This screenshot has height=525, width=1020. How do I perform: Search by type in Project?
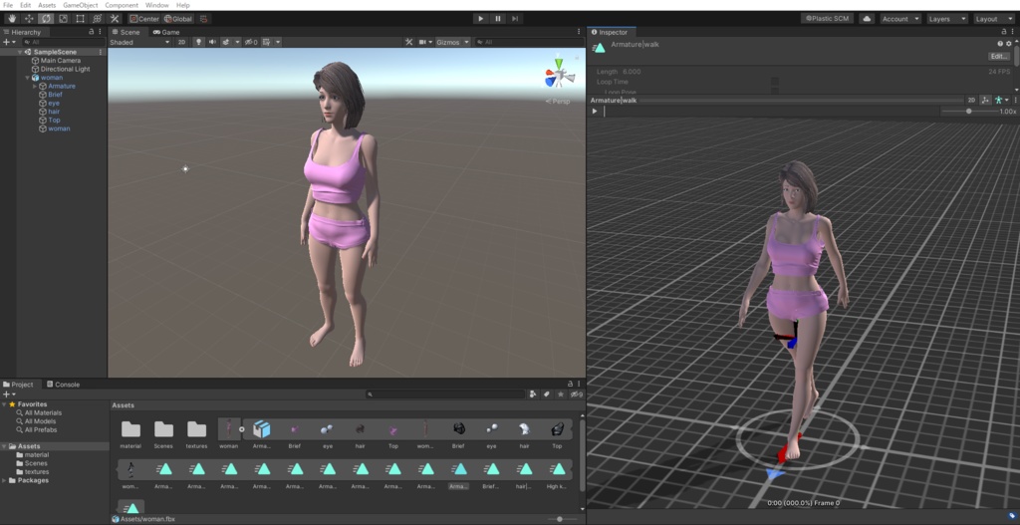pyautogui.click(x=533, y=394)
